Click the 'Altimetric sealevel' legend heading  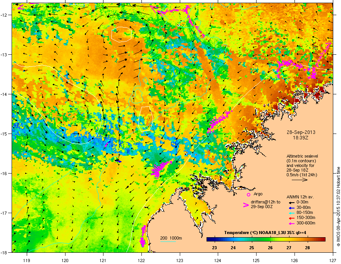[x=302, y=156]
